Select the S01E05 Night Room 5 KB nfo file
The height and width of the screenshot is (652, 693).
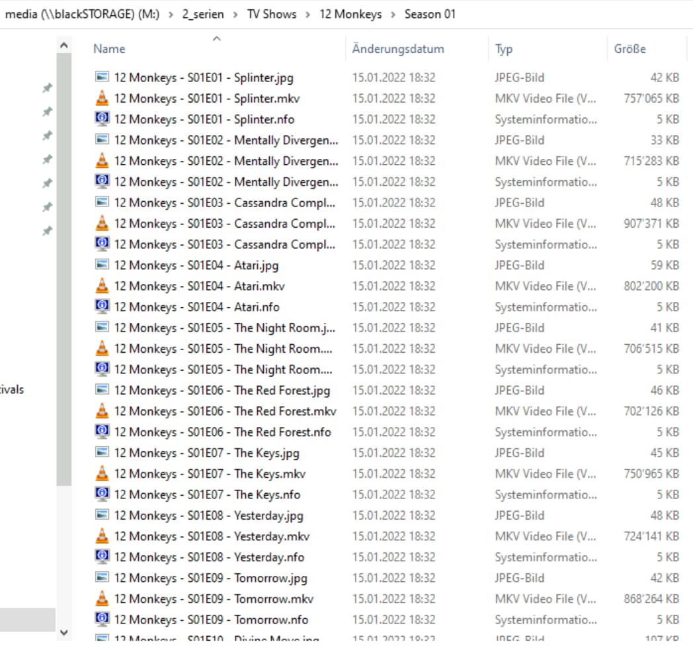[387, 369]
